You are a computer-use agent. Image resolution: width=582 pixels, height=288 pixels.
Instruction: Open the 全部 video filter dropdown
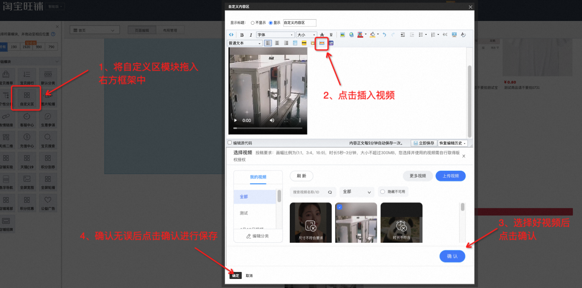pyautogui.click(x=357, y=192)
